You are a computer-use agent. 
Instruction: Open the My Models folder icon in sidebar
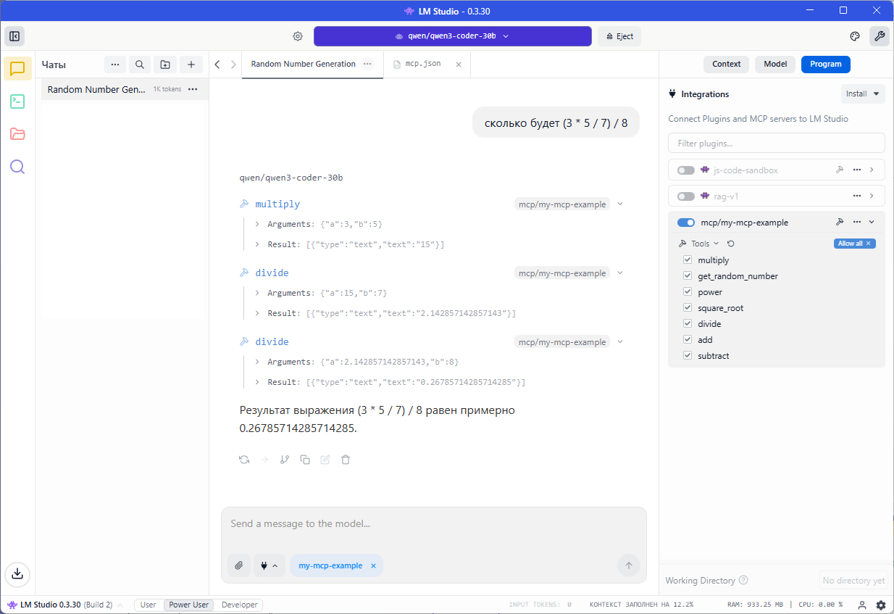17,133
